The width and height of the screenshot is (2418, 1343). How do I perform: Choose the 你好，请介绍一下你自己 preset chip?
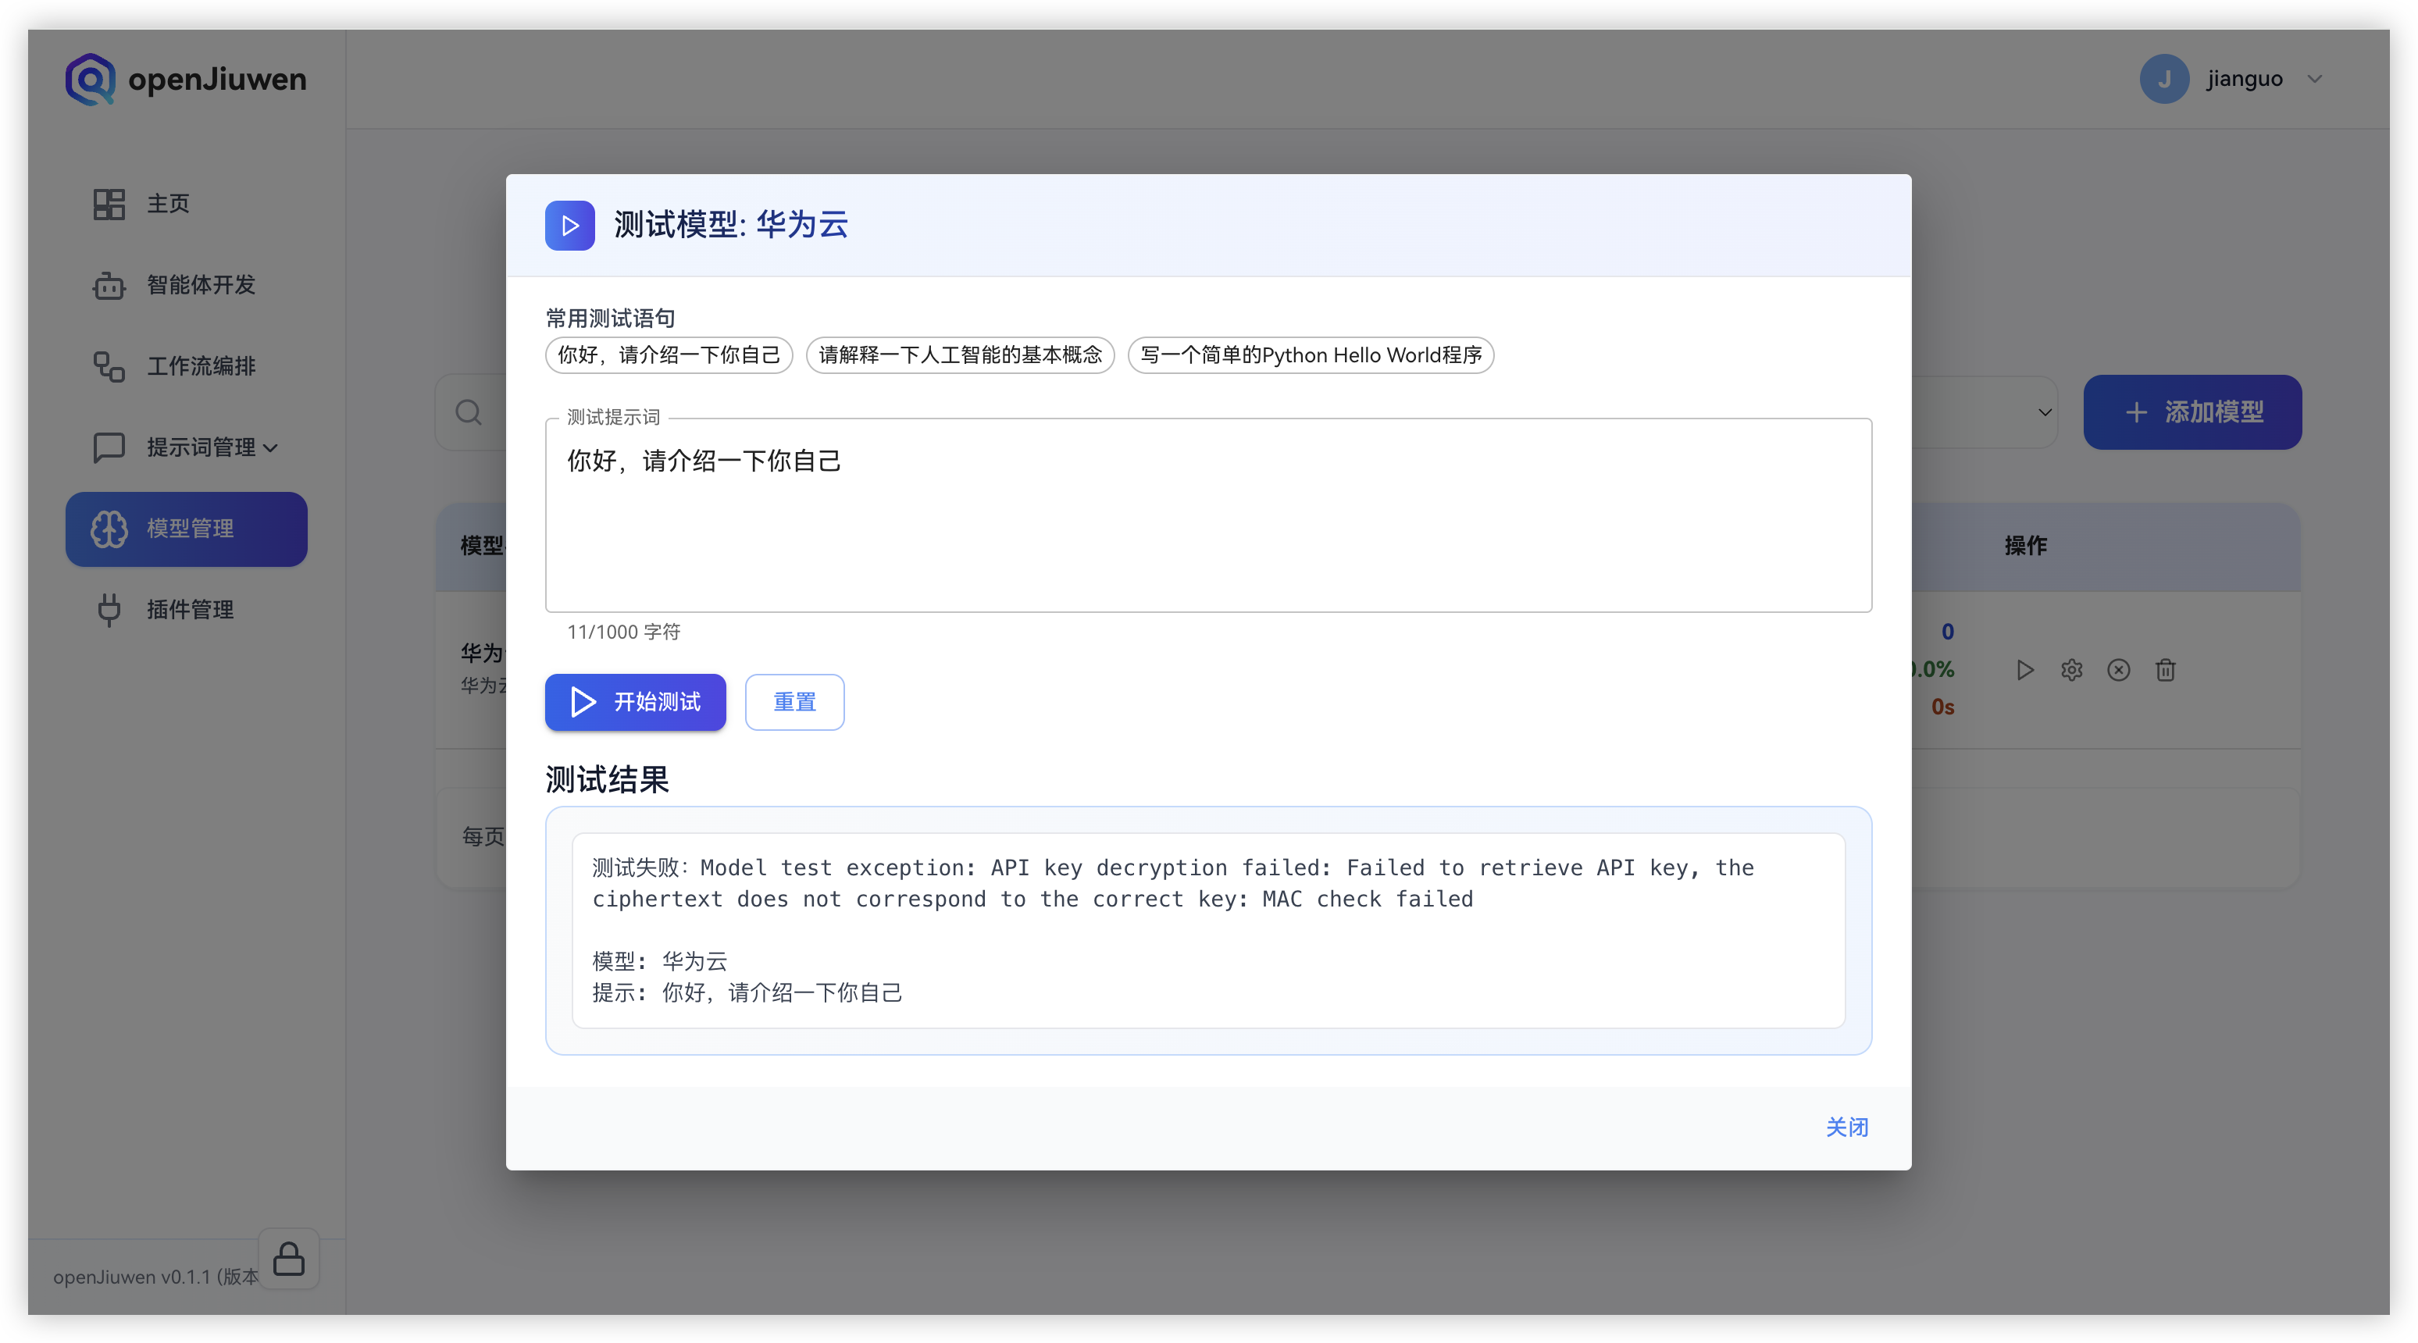pos(669,354)
